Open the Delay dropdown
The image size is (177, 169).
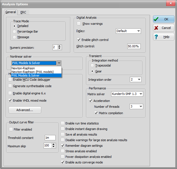pyautogui.click(x=128, y=31)
